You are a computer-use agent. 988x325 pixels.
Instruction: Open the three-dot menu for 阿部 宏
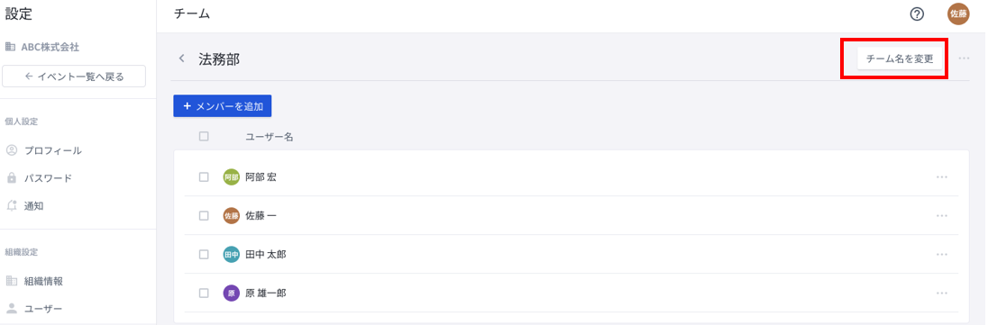(x=942, y=177)
